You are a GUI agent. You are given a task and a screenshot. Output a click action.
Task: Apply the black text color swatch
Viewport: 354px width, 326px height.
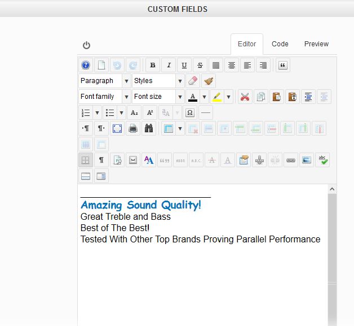coord(193,97)
